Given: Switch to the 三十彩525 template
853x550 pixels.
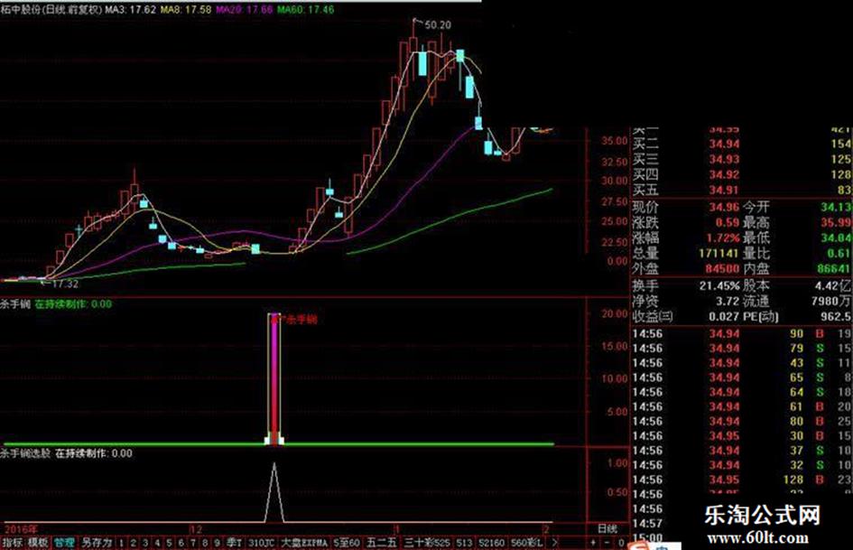Looking at the screenshot, I should point(428,543).
